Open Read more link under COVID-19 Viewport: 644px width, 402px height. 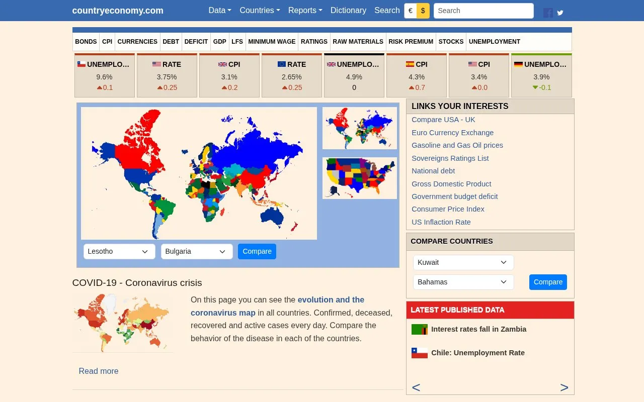point(99,371)
